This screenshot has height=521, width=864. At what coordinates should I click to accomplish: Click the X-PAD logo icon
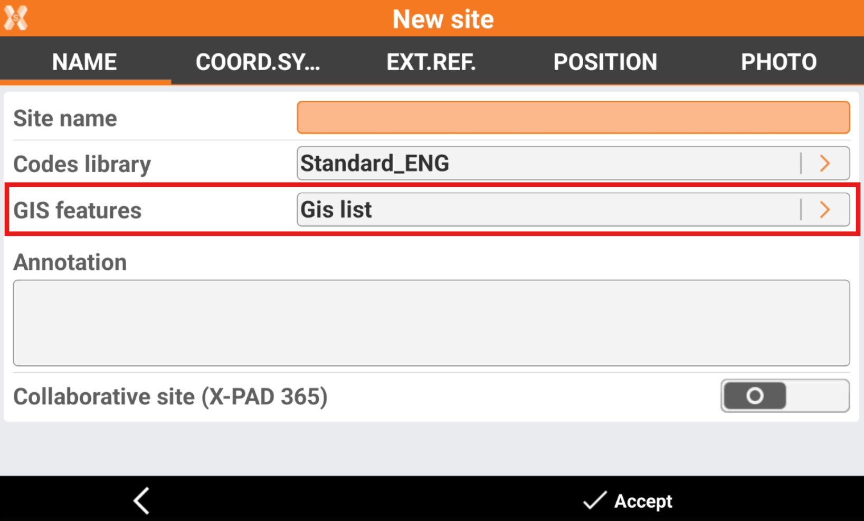pyautogui.click(x=15, y=18)
